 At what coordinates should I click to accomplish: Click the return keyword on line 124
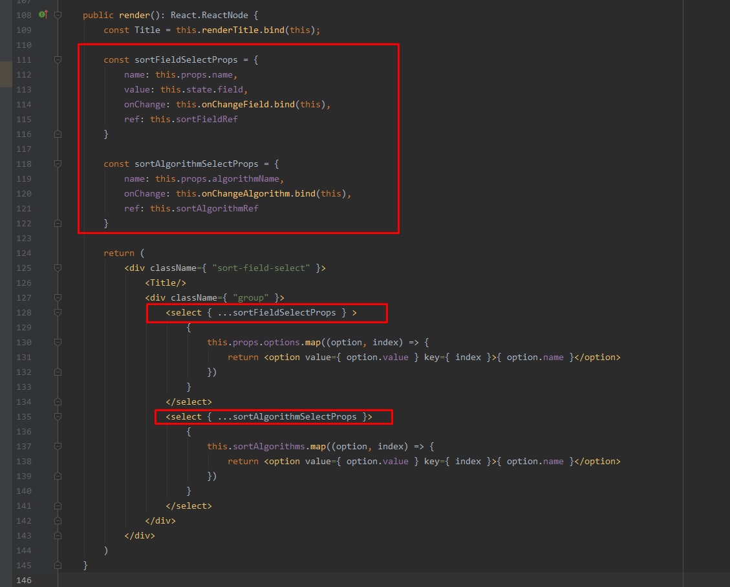(119, 253)
